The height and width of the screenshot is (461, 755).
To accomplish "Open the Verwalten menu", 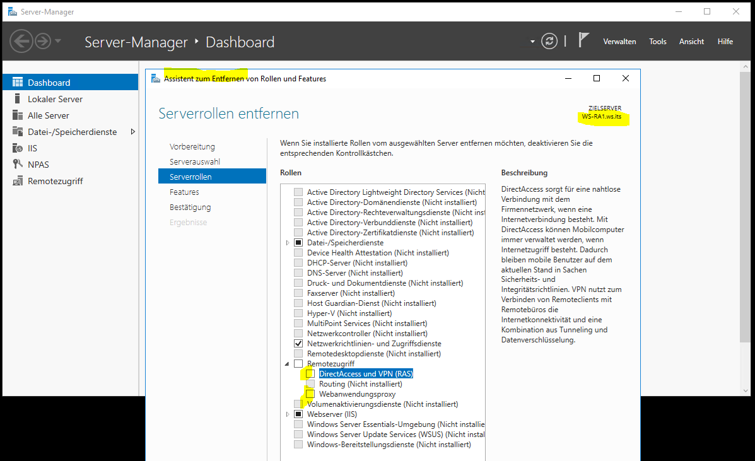I will [619, 42].
